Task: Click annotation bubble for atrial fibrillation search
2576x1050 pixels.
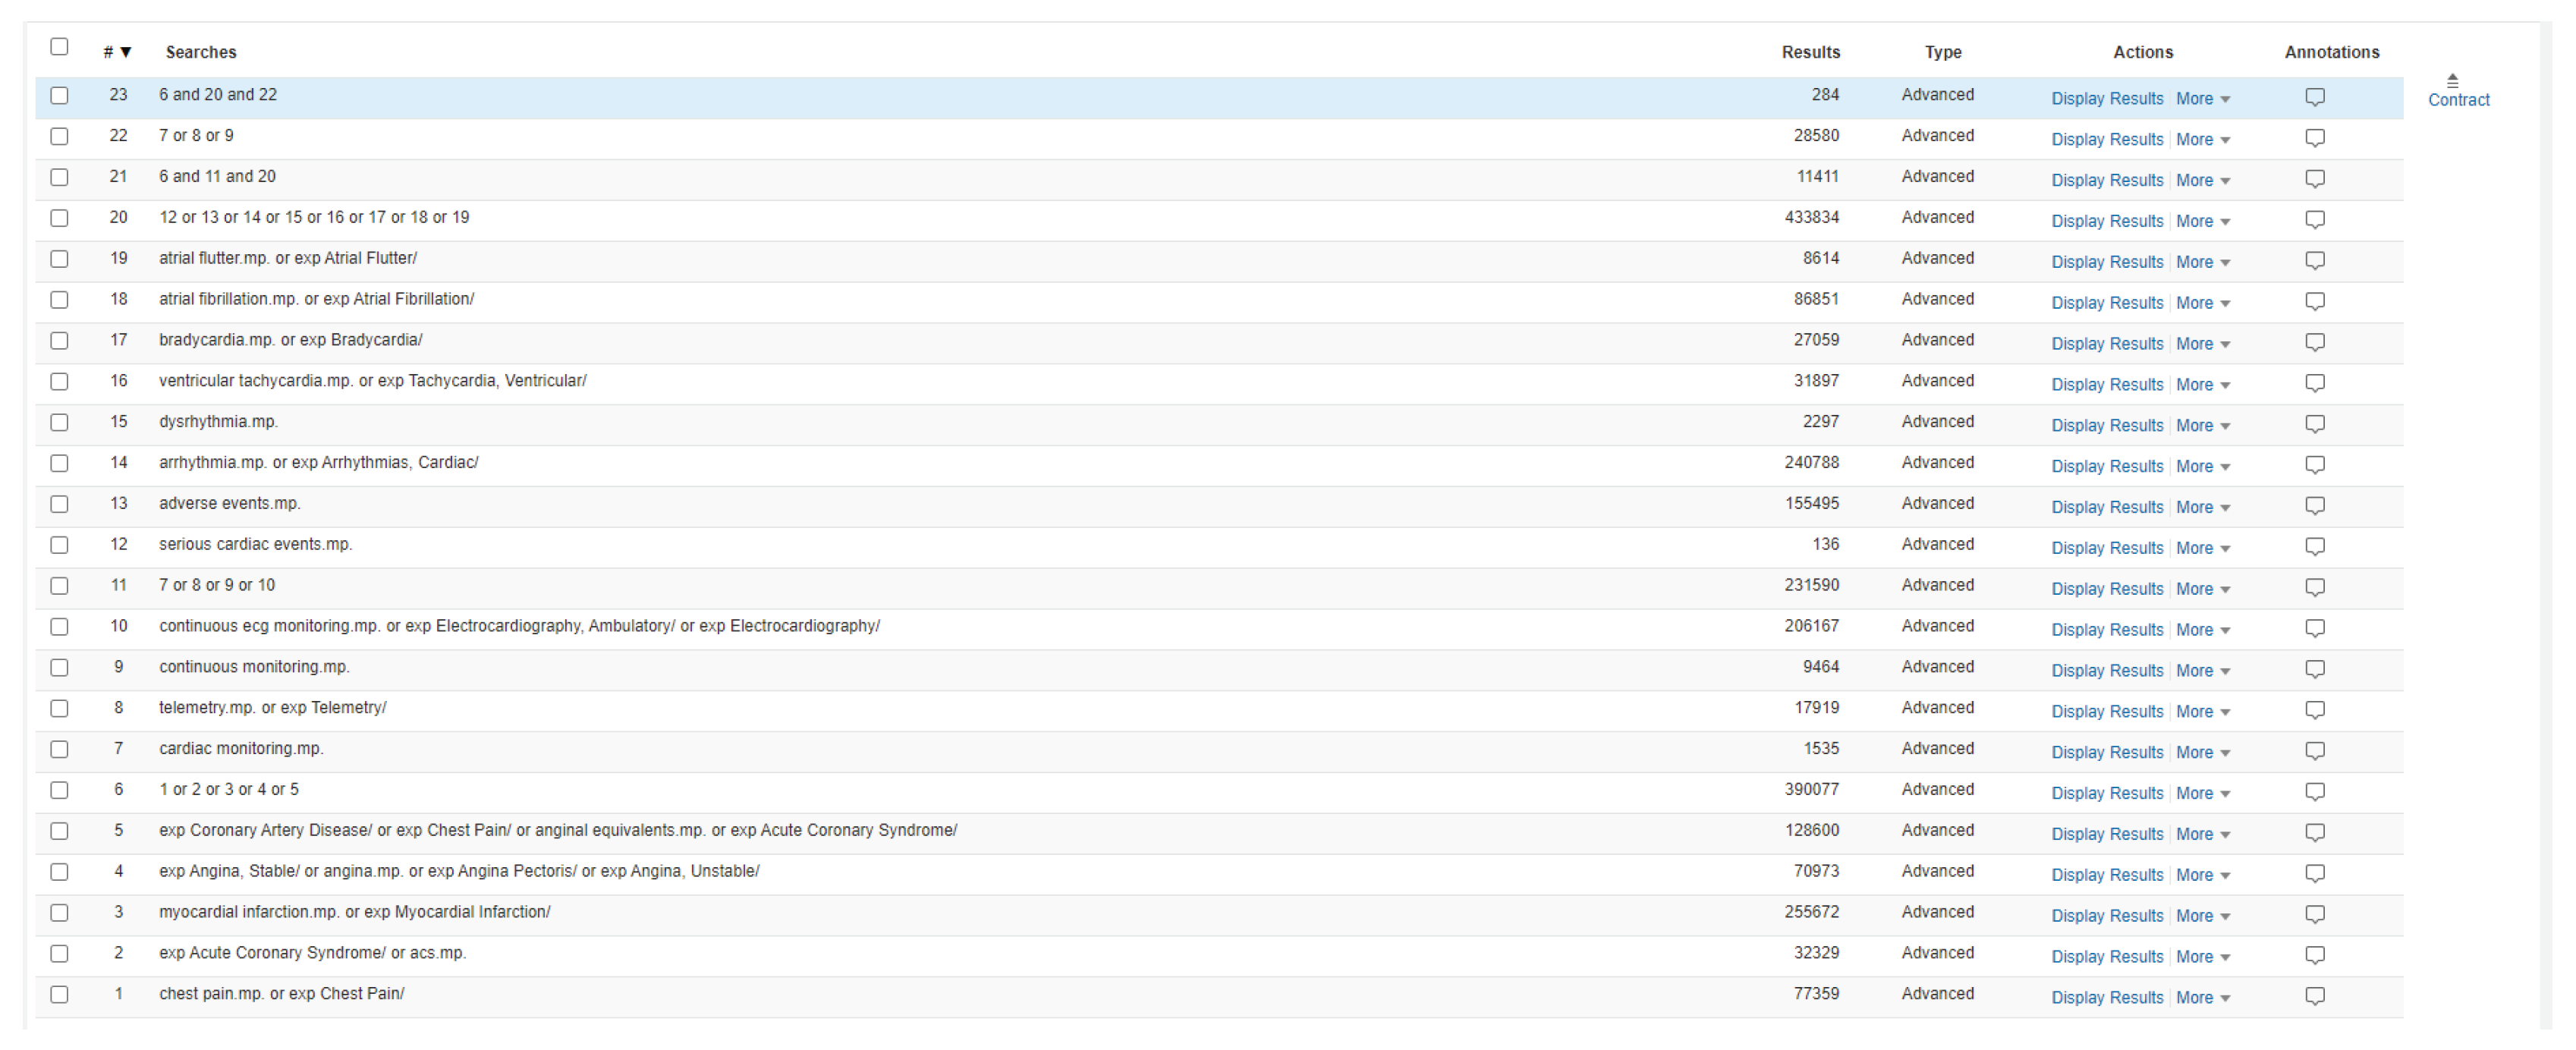Action: (x=2314, y=301)
